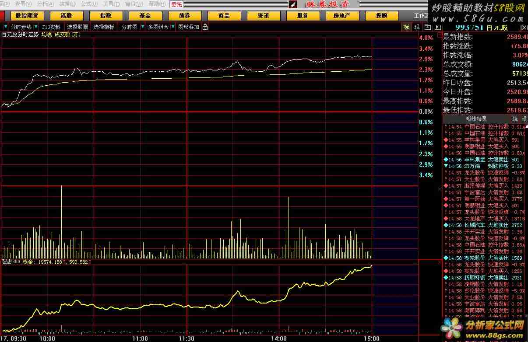Click 图形叠加 in the toolbar
The width and height of the screenshot is (528, 342).
tap(189, 27)
